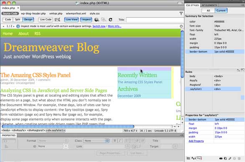Click the CSS mode icon in Properties panel
245x162 pixels.
[x=6, y=147]
